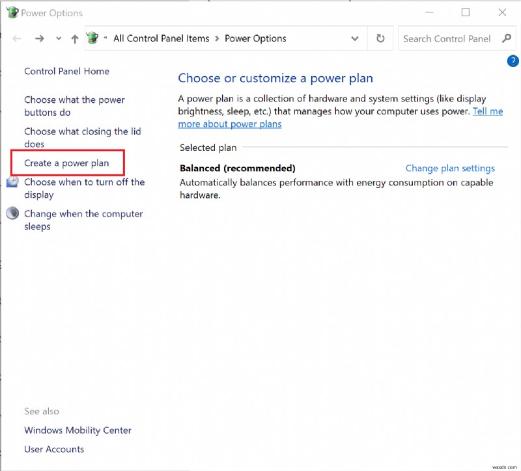Click the battery icon next to turn off display option

(11, 183)
